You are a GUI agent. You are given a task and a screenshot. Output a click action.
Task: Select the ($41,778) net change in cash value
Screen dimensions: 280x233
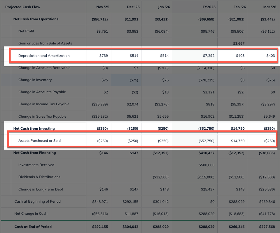267,214
